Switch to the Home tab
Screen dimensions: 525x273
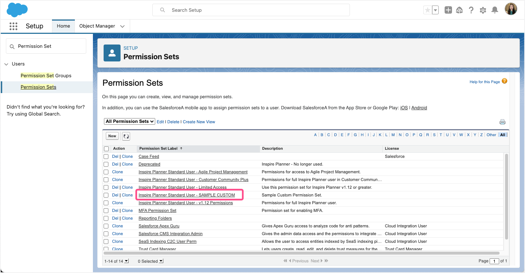[x=63, y=26]
